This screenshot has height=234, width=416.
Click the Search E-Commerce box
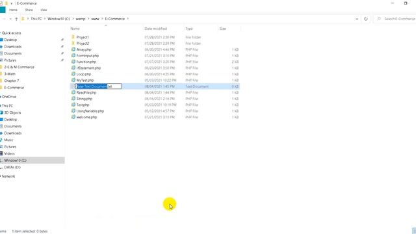(x=395, y=19)
